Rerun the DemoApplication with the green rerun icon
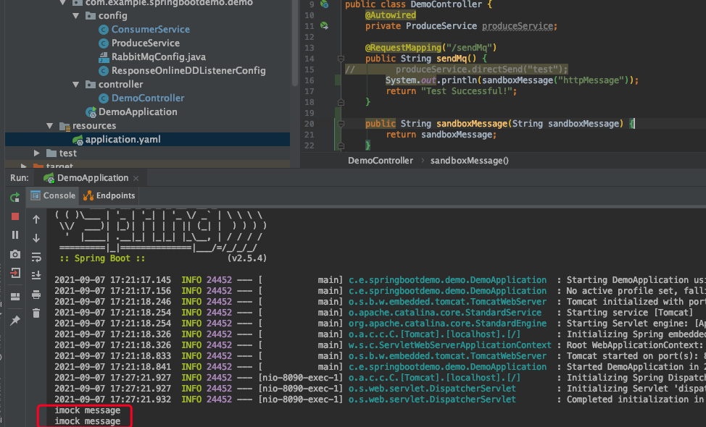The width and height of the screenshot is (706, 427). click(x=14, y=197)
